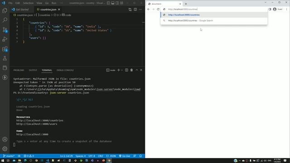Image resolution: width=290 pixels, height=163 pixels.
Task: Maximize the panel with the up chevron
Action: pos(137,70)
